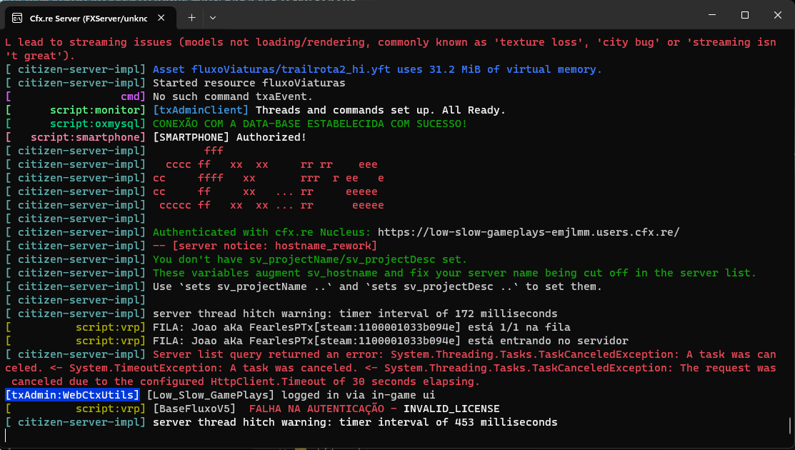Click the cfx.re Nucleus URL
This screenshot has width=795, height=450.
tap(529, 232)
